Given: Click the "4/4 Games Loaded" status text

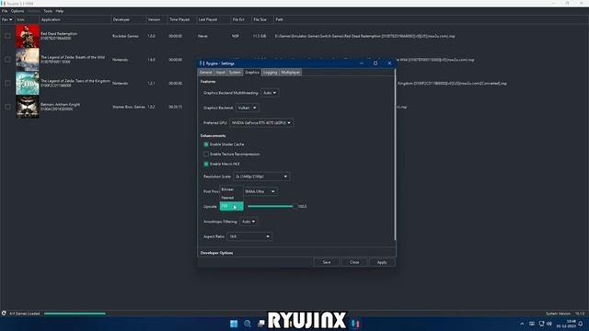Looking at the screenshot, I should pos(25,314).
